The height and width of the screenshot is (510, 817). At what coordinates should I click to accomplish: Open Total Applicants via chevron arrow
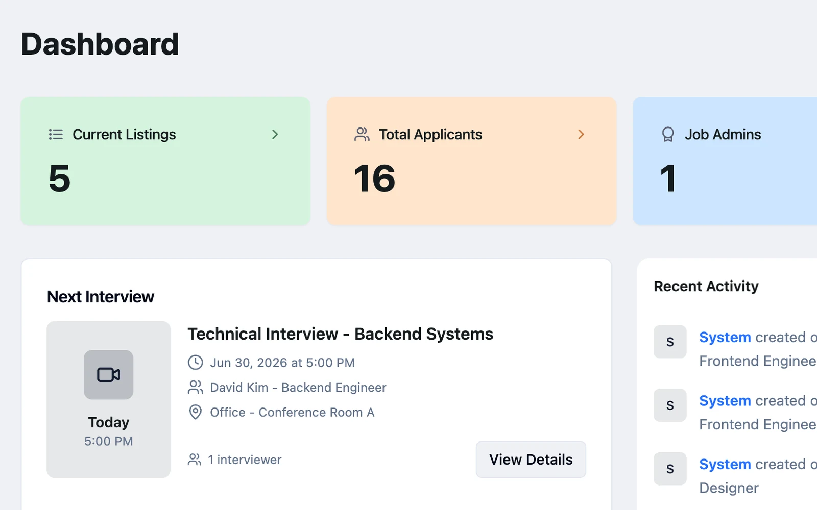[x=581, y=134]
